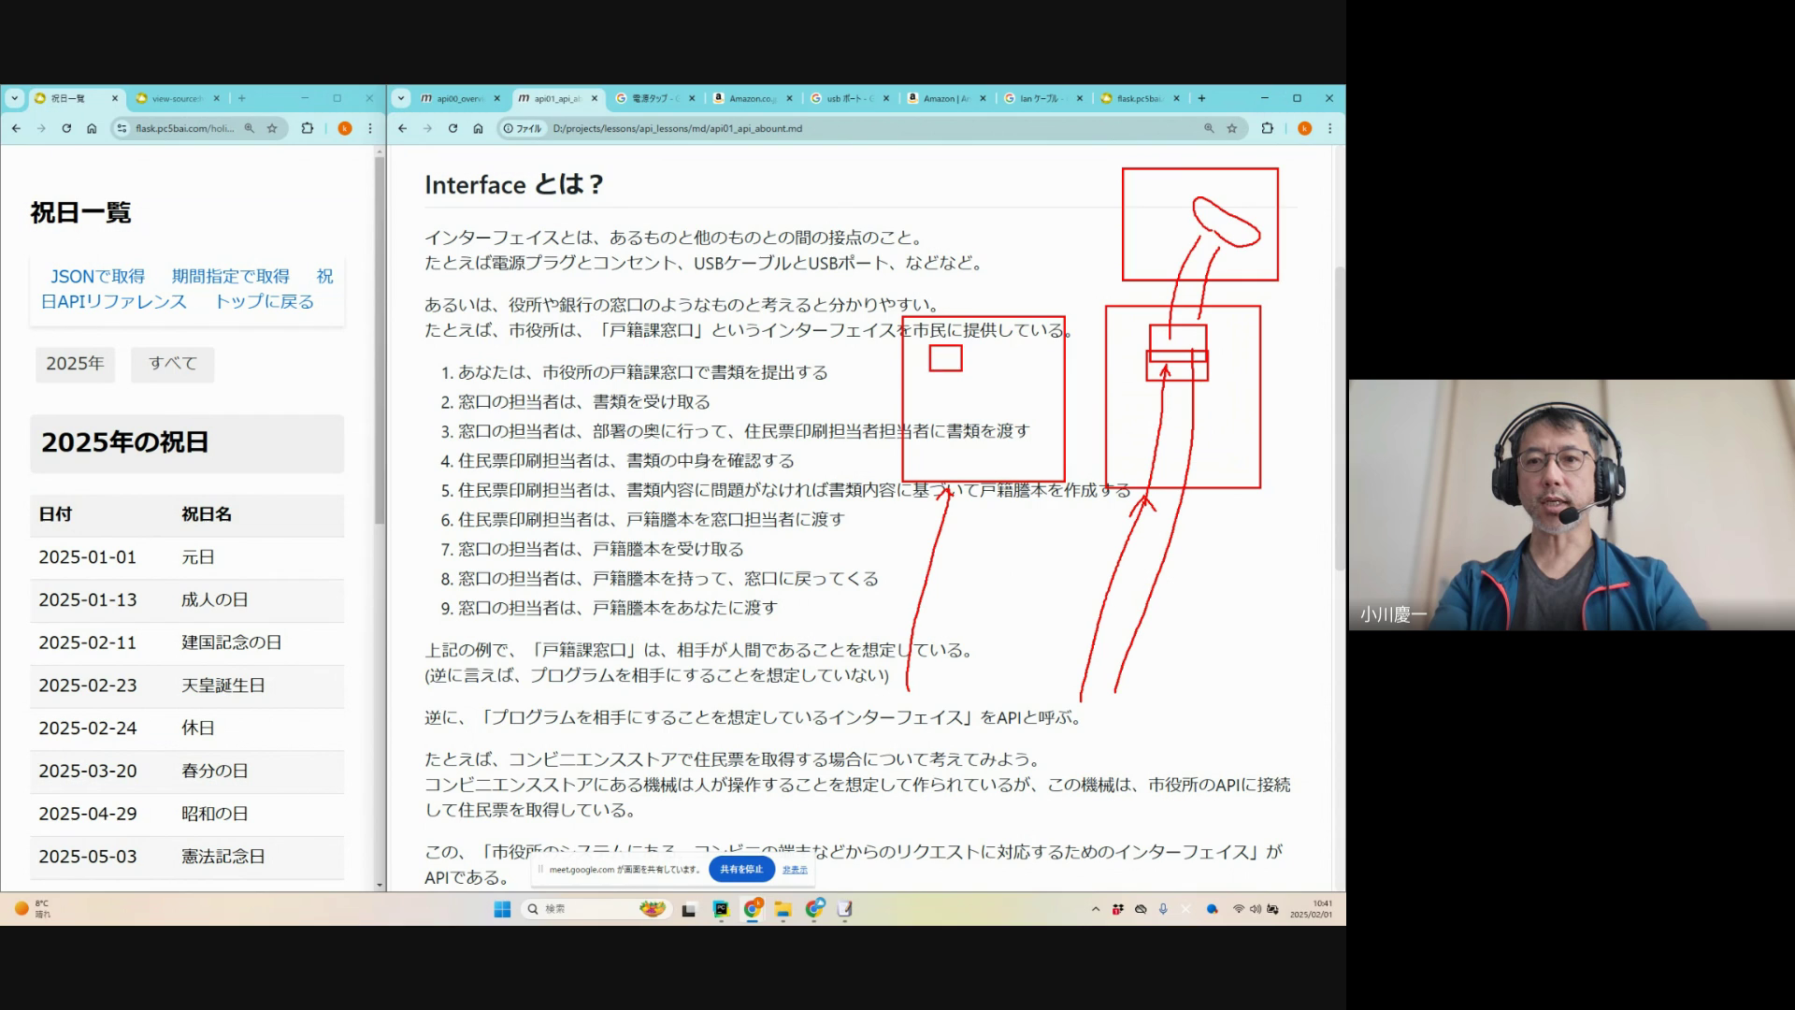Open the Windows Start menu
This screenshot has height=1010, width=1795.
pyautogui.click(x=502, y=909)
